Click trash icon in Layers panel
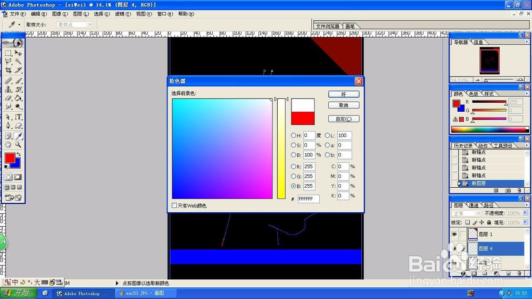532x299 pixels. 519,273
